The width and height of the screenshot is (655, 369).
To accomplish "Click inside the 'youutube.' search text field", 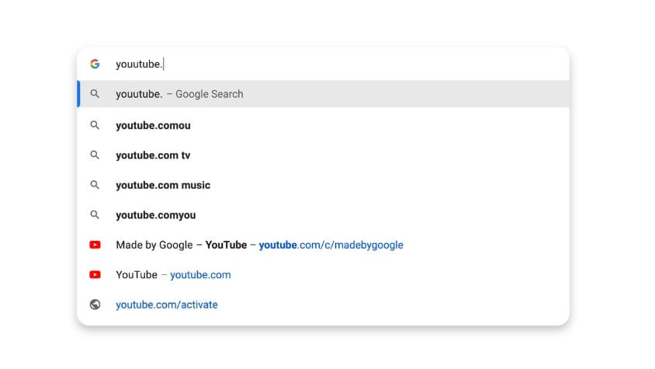I will pyautogui.click(x=310, y=64).
